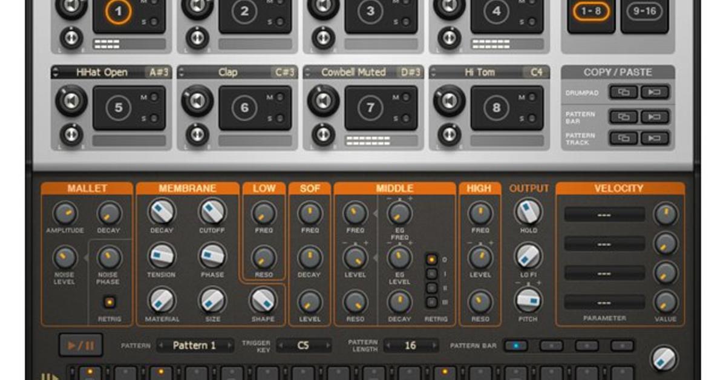This screenshot has width=726, height=380.
Task: Paste the pattern track
Action: 655,138
